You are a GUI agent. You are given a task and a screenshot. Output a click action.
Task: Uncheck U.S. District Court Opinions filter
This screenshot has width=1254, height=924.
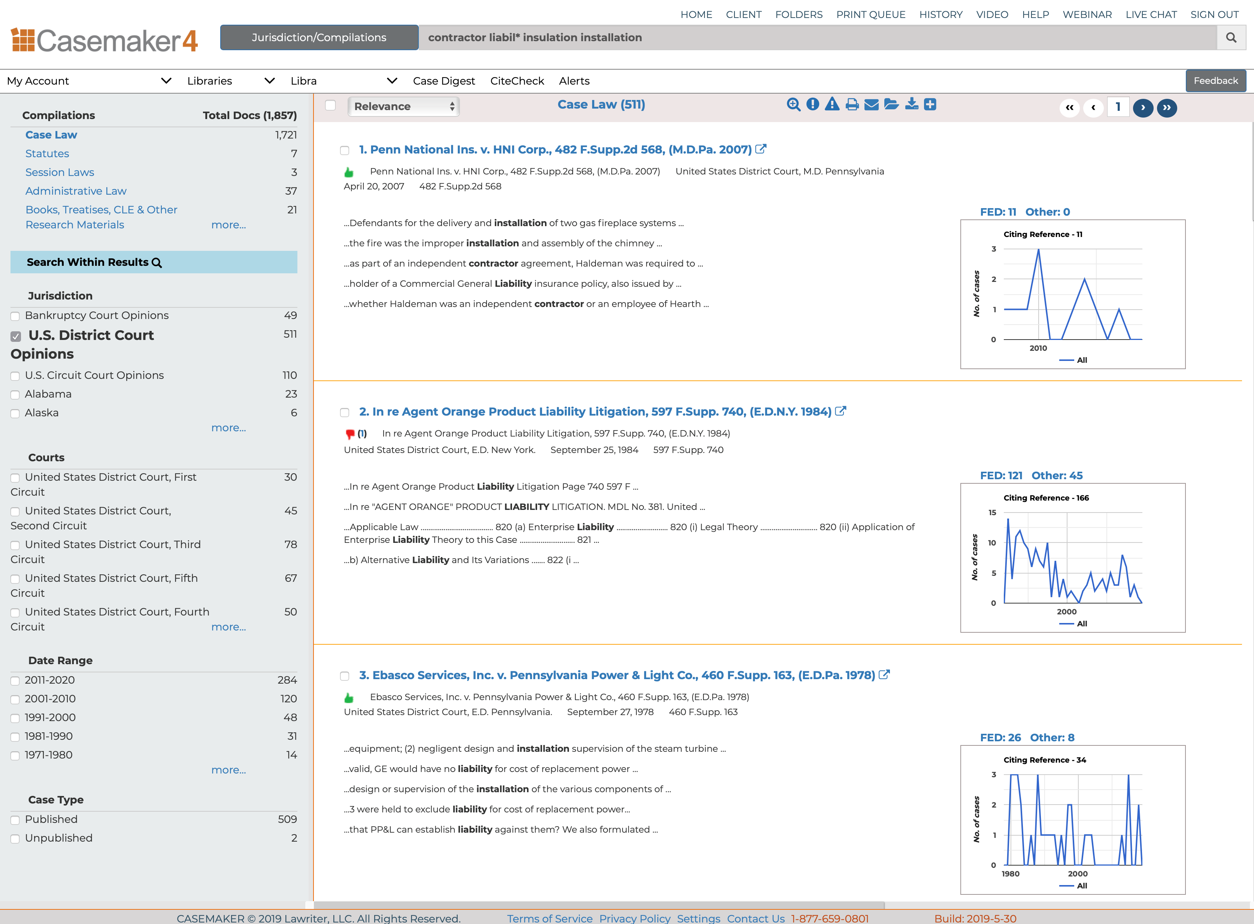[16, 336]
